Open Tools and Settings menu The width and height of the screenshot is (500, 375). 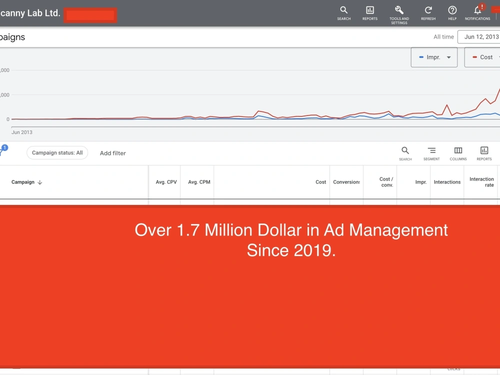[399, 15]
